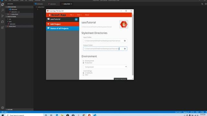
Task: Open Chrome from the taskbar
Action: (x=84, y=115)
